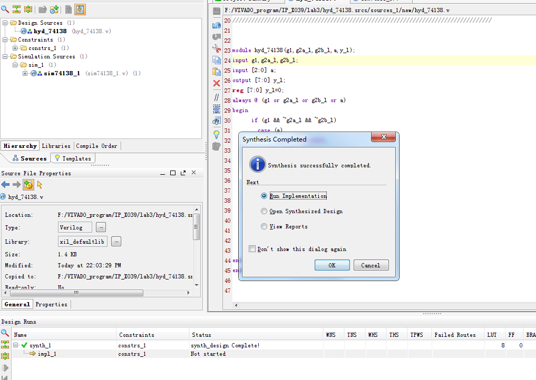Screen dimensions: 536x380
Task: Expand the constrs_1 folder in the tree
Action: [15, 48]
